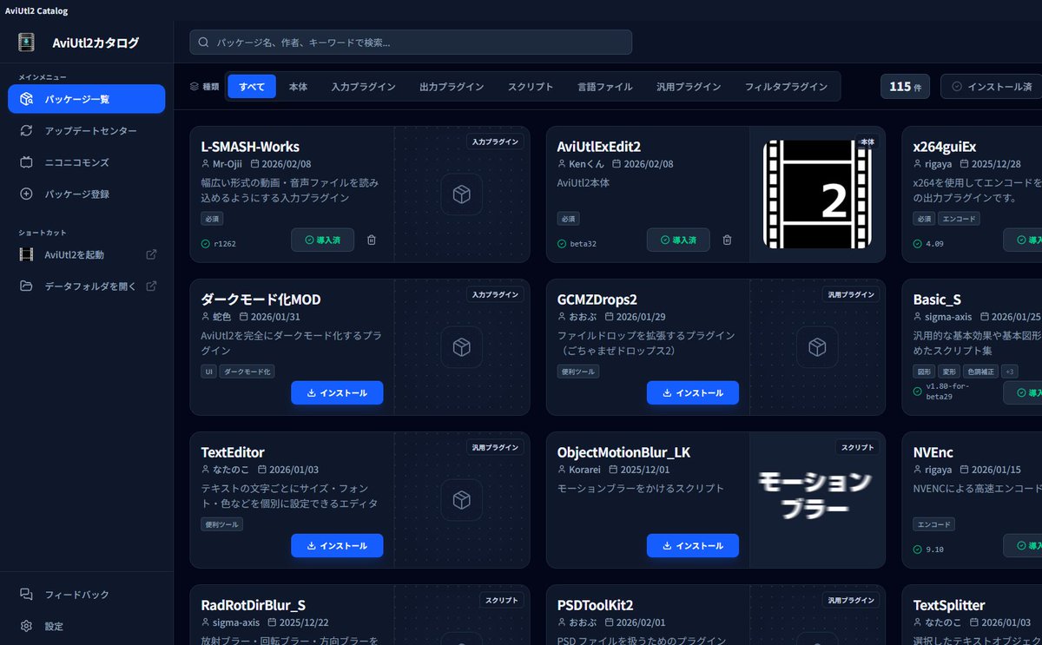Select the フィルタプラグイン filter tab
The height and width of the screenshot is (645, 1042).
[x=786, y=87]
